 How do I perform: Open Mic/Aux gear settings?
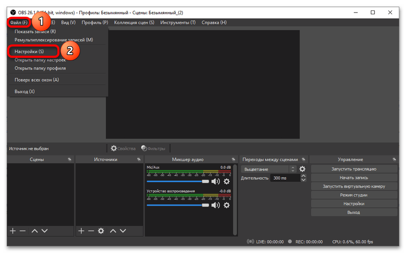click(x=227, y=181)
